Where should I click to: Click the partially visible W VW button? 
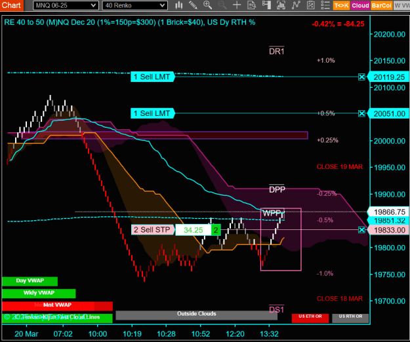pos(401,5)
